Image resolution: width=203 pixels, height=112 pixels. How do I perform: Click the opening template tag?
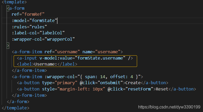click(x=14, y=2)
